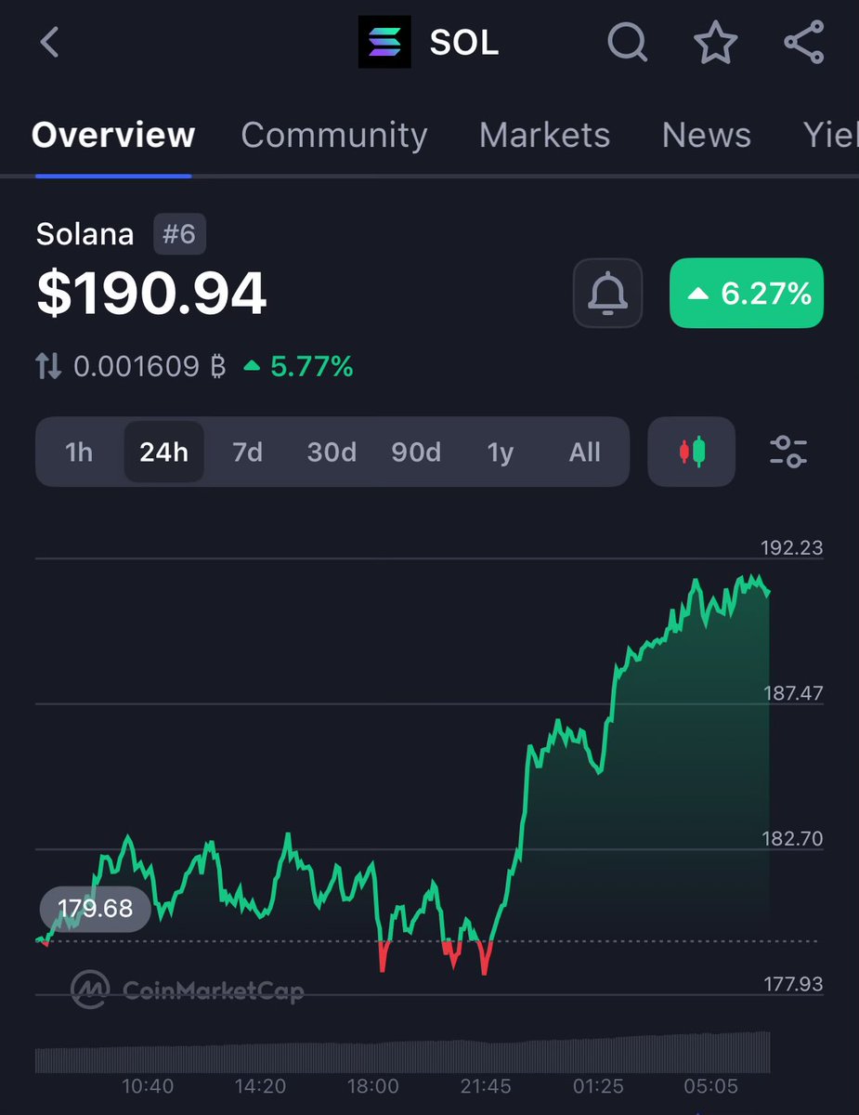Tap the 182.70 axis value
This screenshot has width=859, height=1115.
pyautogui.click(x=792, y=839)
